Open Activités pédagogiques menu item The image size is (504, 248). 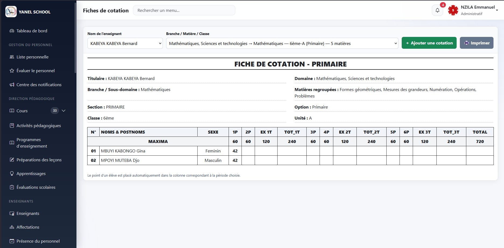[x=38, y=125]
